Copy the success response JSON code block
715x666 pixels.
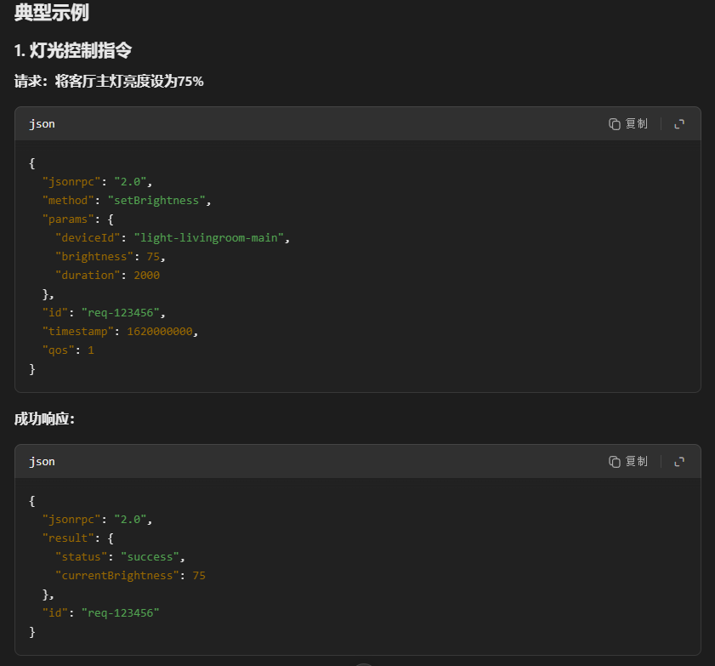(628, 462)
